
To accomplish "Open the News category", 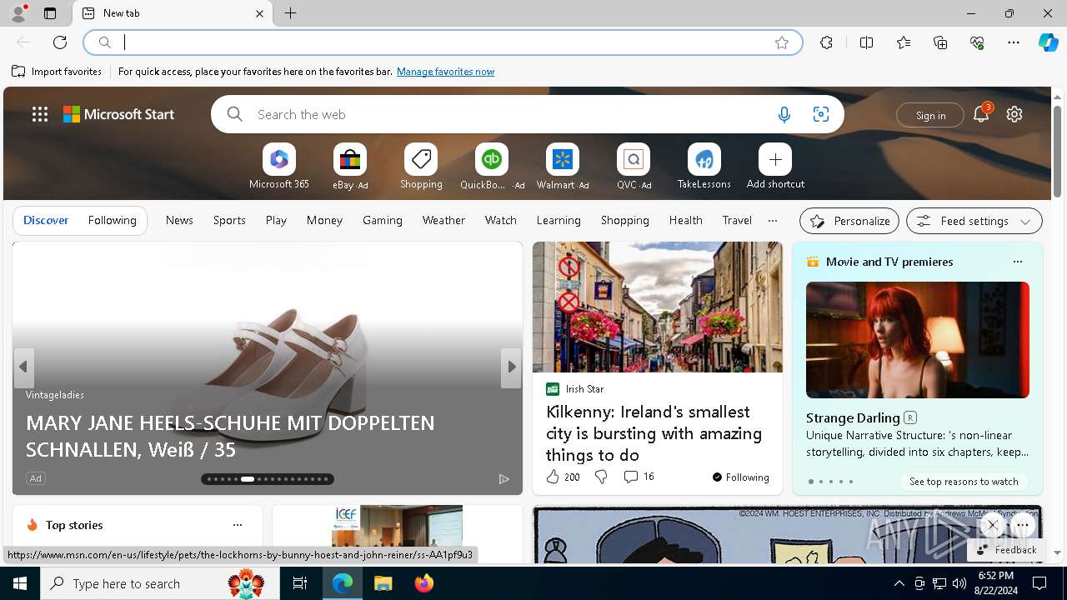I will pyautogui.click(x=179, y=220).
